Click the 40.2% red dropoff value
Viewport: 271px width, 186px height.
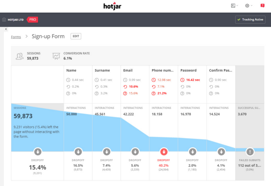click(x=163, y=166)
